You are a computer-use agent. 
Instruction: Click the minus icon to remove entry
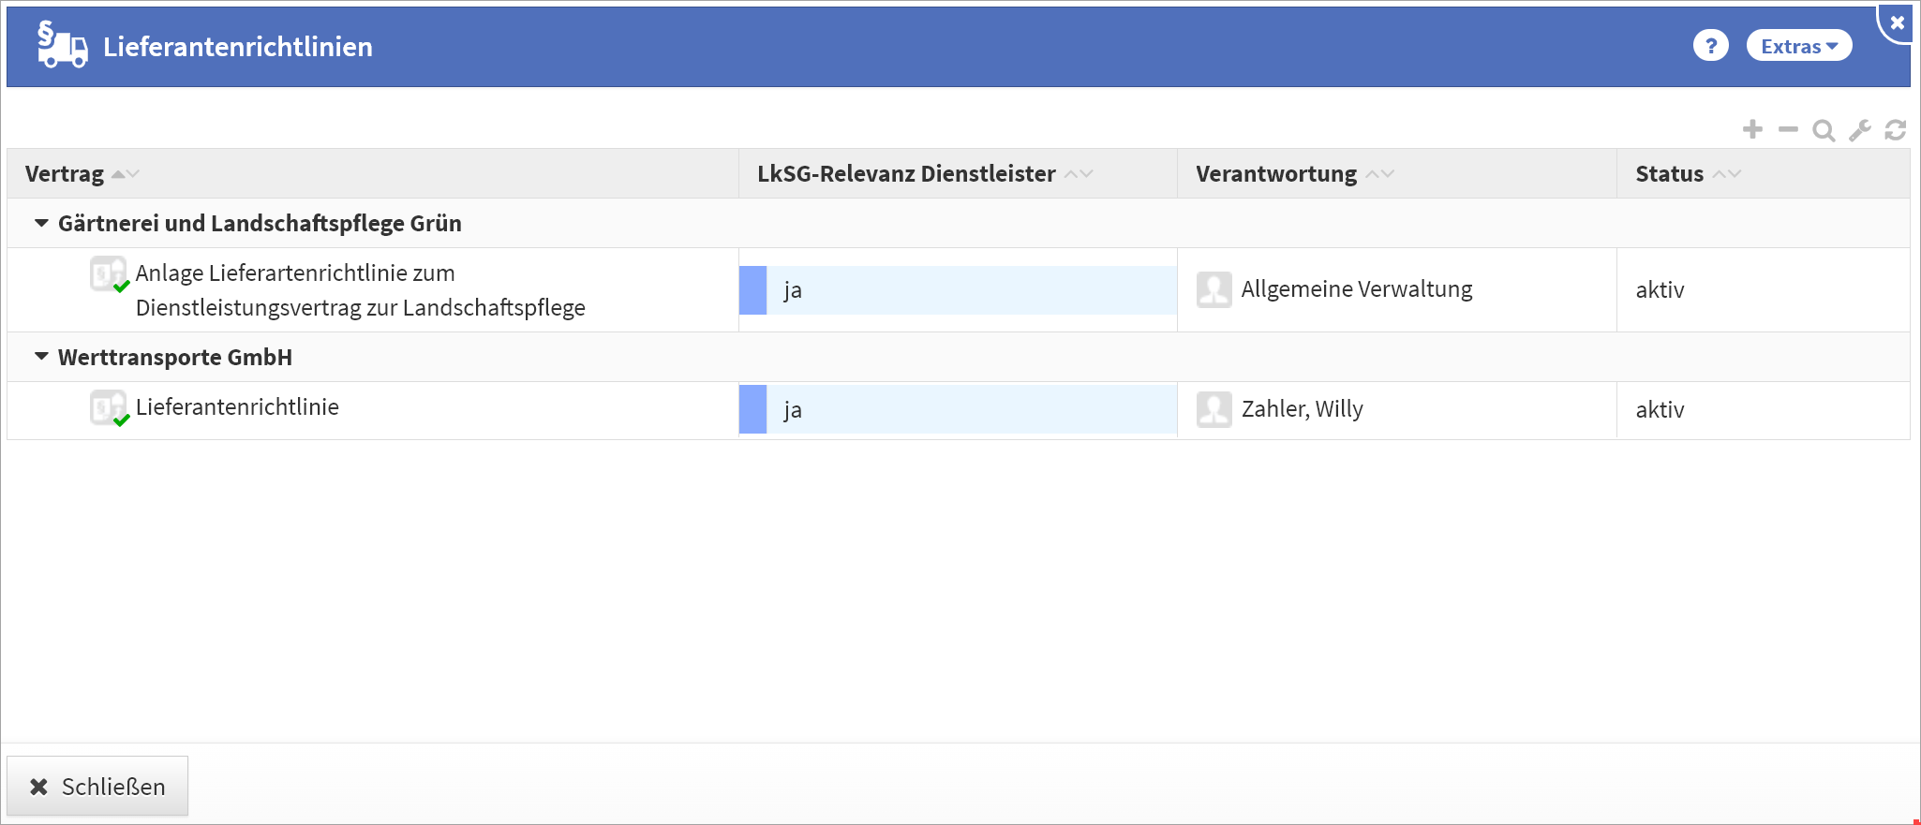1788,129
